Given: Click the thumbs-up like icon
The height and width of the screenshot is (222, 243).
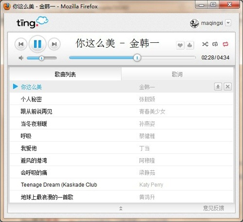Looking at the screenshot, I should pyautogui.click(x=190, y=45).
